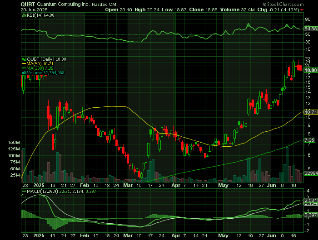Click the 90 level on RSI axis
The image size is (318, 240).
click(x=308, y=19)
